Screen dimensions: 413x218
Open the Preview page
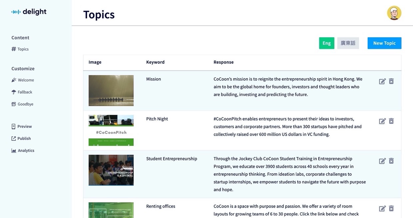(22, 126)
